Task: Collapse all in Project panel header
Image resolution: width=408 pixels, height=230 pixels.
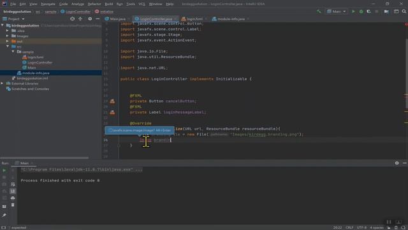Action: 80,19
